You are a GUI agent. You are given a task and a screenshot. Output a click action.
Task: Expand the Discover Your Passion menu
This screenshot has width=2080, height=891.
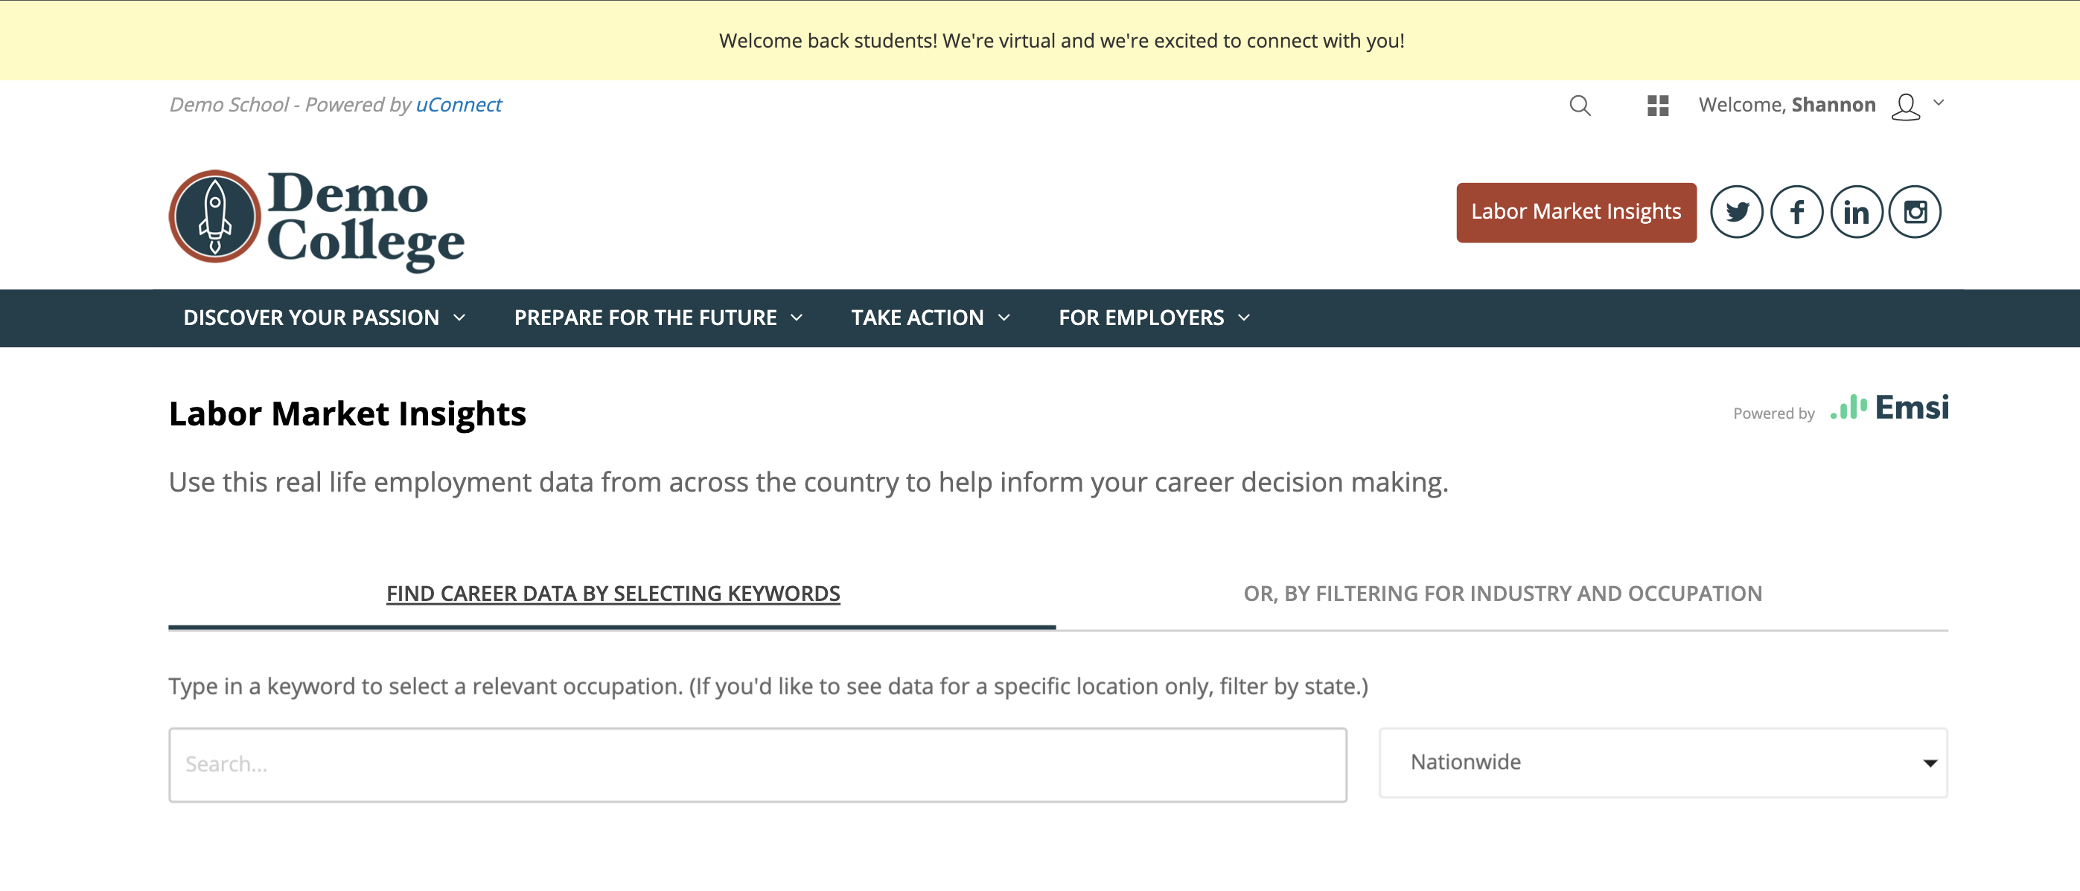324,318
